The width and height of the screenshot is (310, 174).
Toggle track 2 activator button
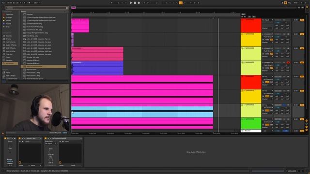point(302,34)
